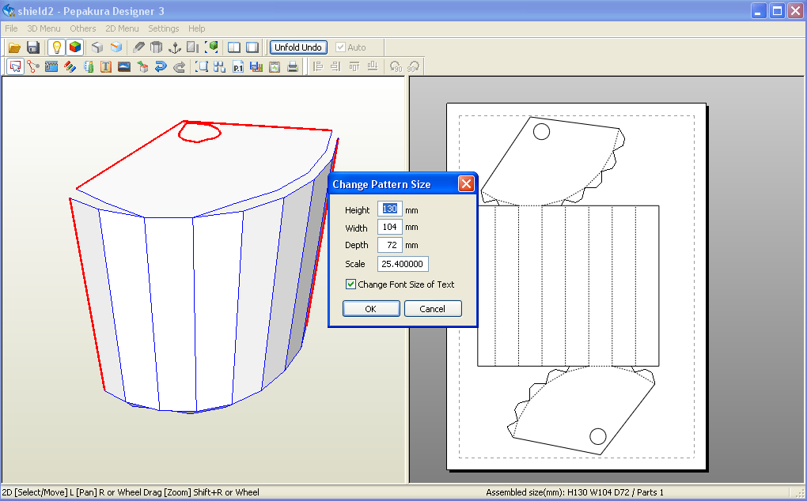Select the T text insertion tool

coord(106,66)
